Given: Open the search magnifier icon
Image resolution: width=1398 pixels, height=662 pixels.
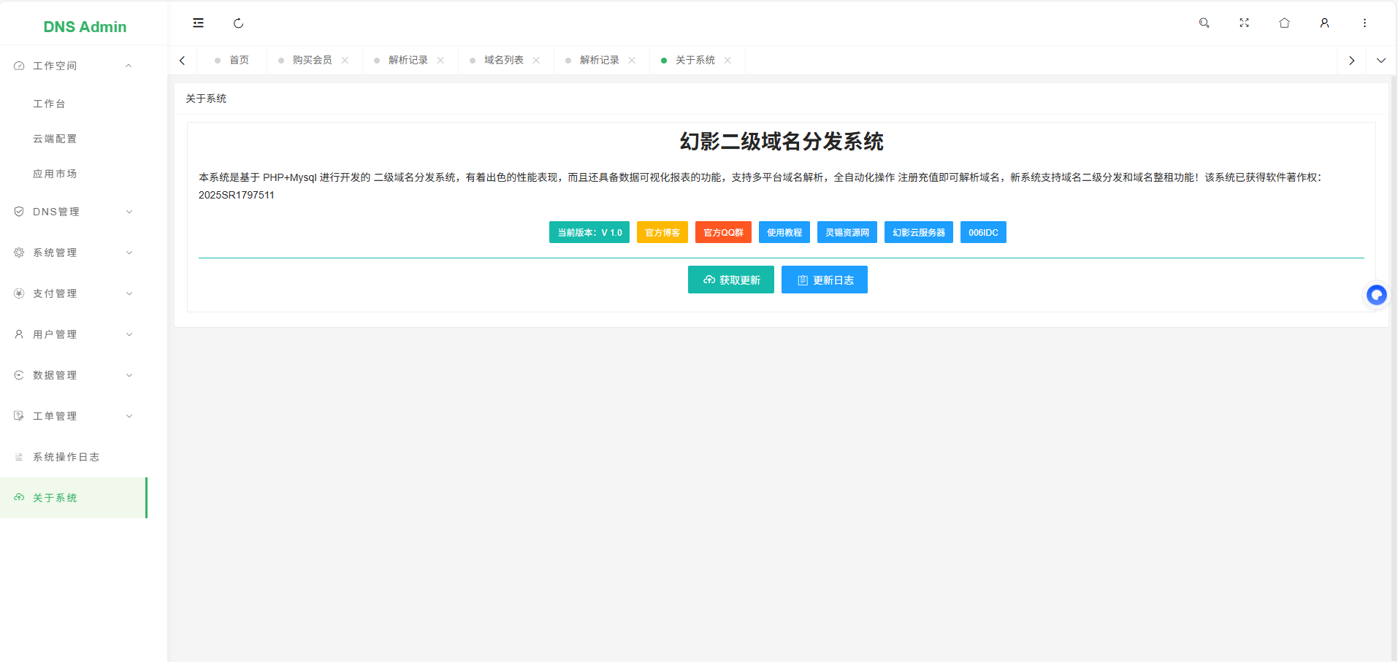Looking at the screenshot, I should [1204, 23].
